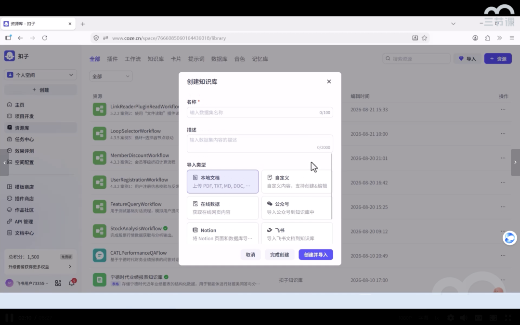The height and width of the screenshot is (325, 520).
Task: Open a new browser tab
Action: pos(83,24)
